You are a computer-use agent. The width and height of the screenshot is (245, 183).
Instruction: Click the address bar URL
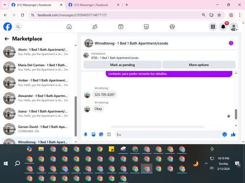click(72, 15)
